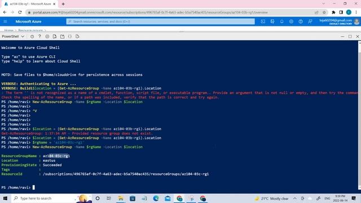Open the Windows Start menu
361x203 pixels.
pos(5,198)
